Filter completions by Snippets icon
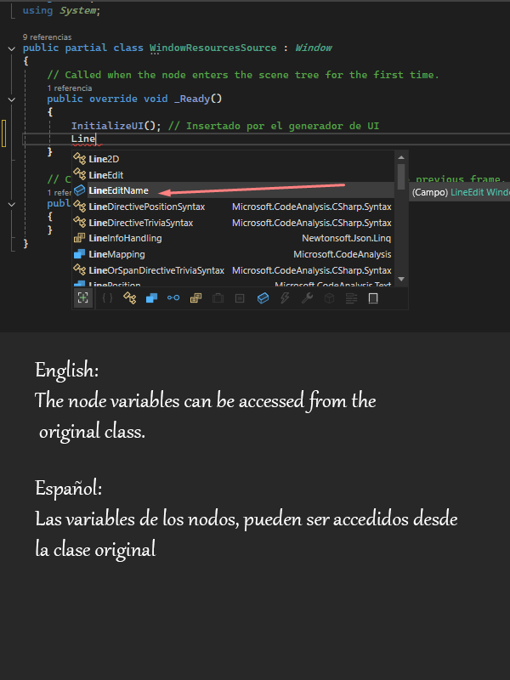This screenshot has height=680, width=510. (x=373, y=298)
